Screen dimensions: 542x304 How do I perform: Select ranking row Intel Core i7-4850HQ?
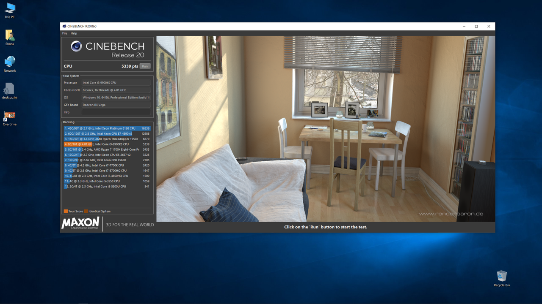tap(107, 176)
